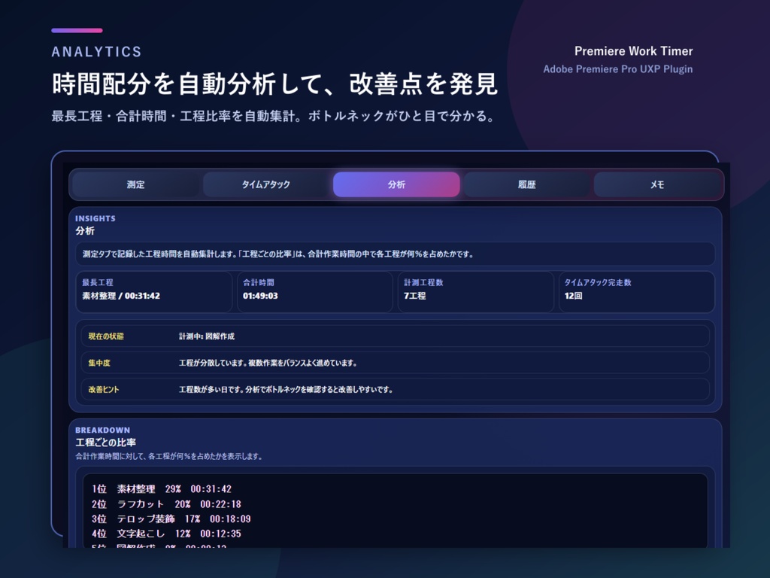
Task: Click the 計測工程数 card showing 7工程
Action: click(x=476, y=292)
